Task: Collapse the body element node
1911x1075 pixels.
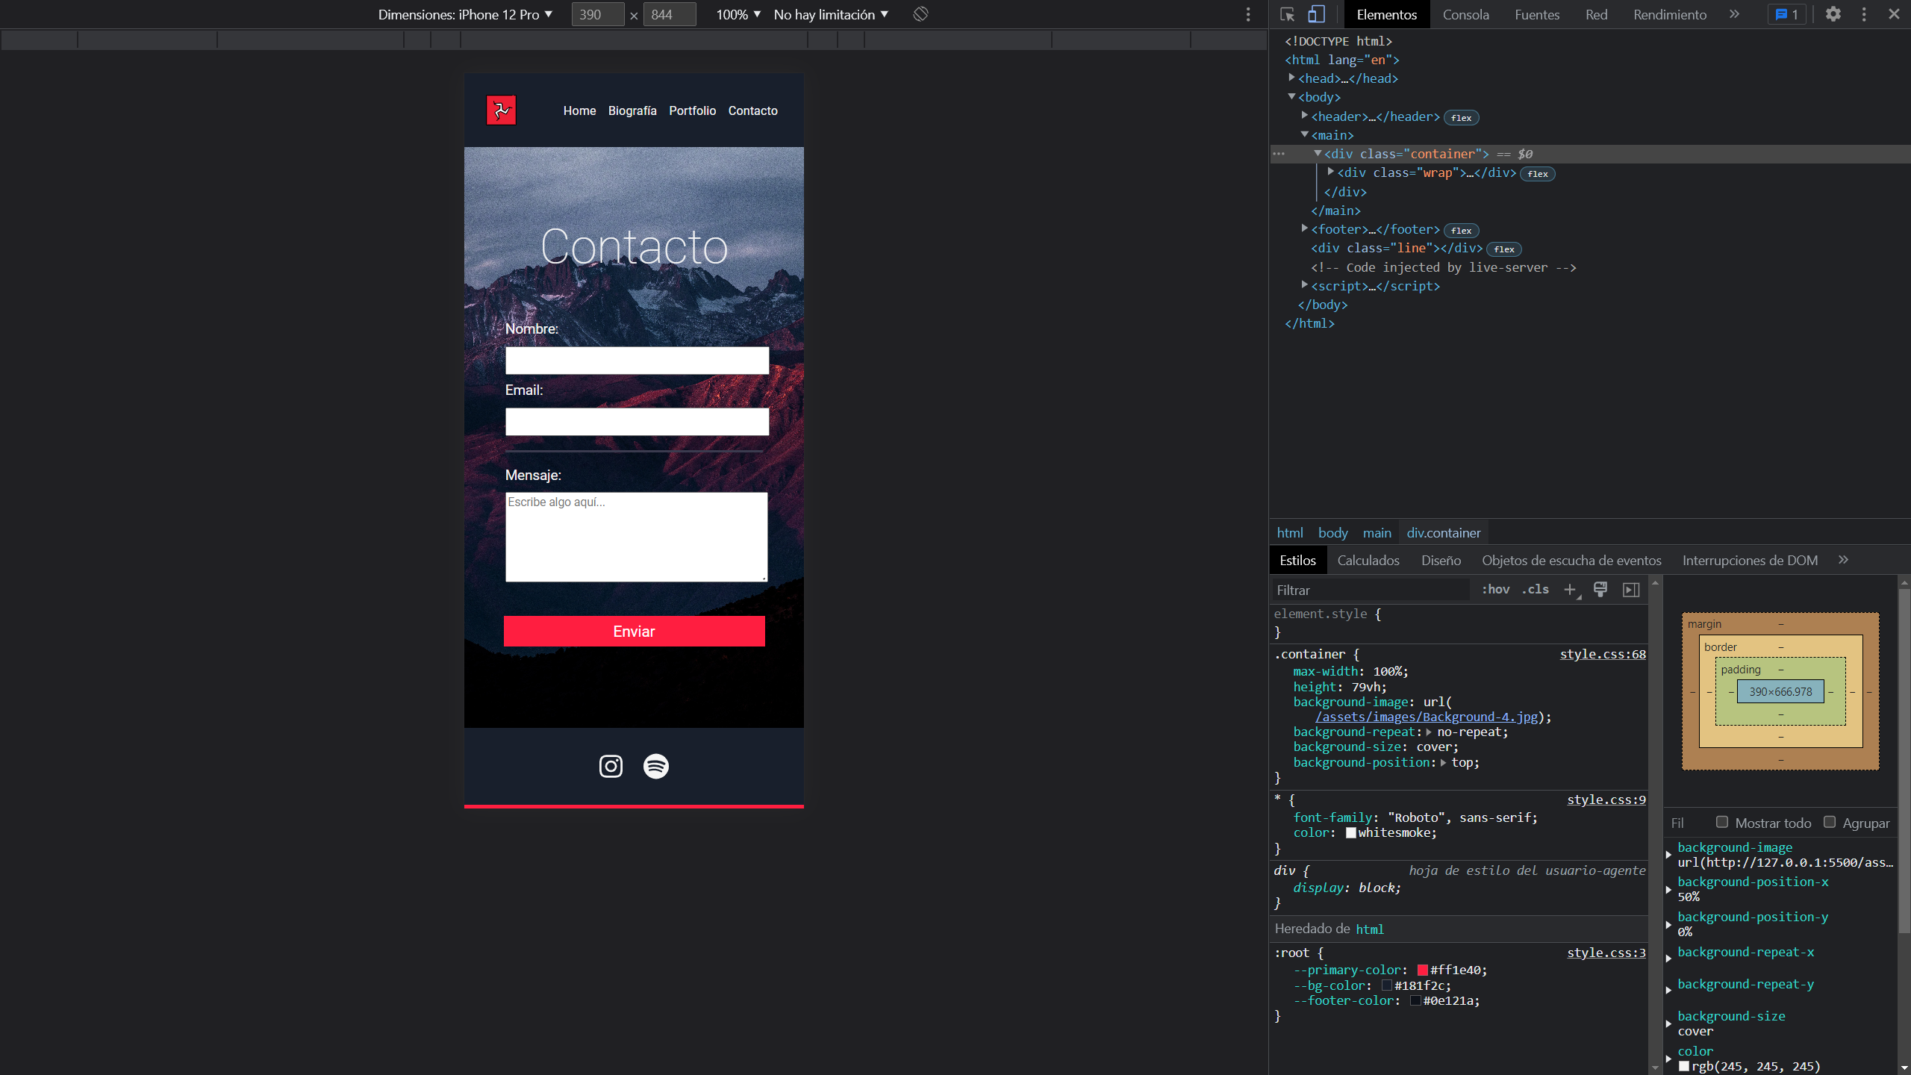Action: [1291, 96]
